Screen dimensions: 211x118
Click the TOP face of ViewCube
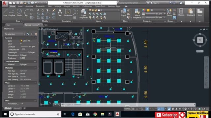point(200,40)
